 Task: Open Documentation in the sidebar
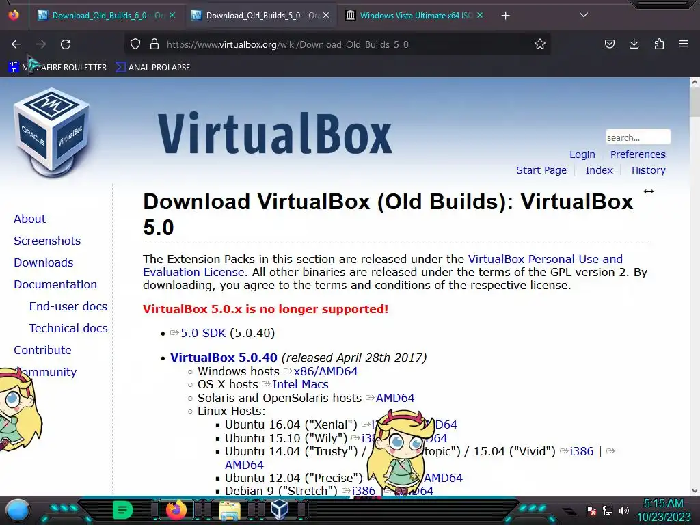pos(55,285)
